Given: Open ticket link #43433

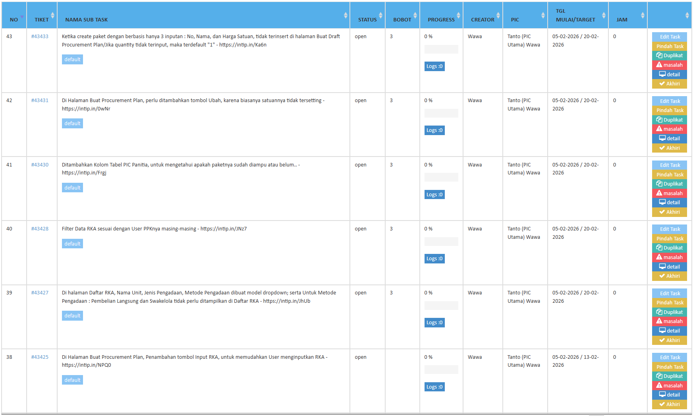Looking at the screenshot, I should (x=40, y=37).
